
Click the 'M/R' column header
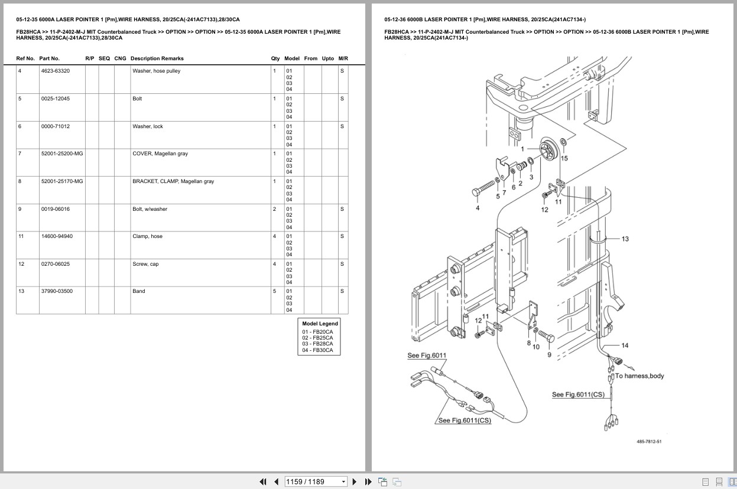point(343,58)
